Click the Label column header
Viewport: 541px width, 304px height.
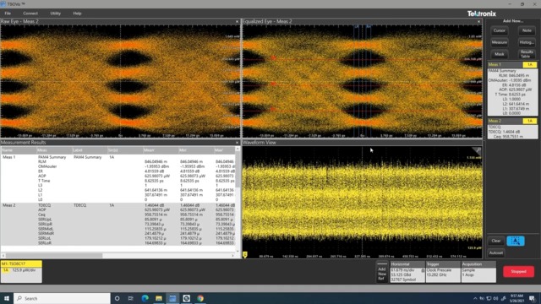[90, 150]
